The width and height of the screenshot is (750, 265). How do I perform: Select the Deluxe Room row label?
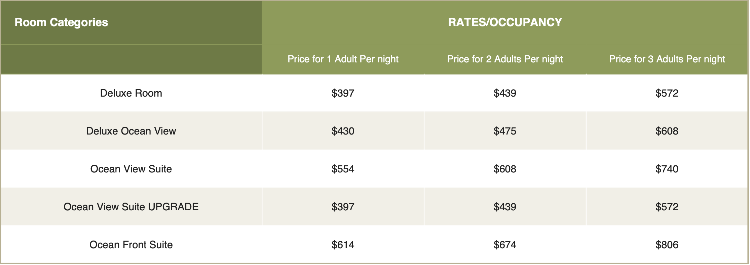131,93
